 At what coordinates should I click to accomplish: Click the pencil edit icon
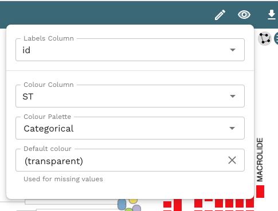coord(220,15)
